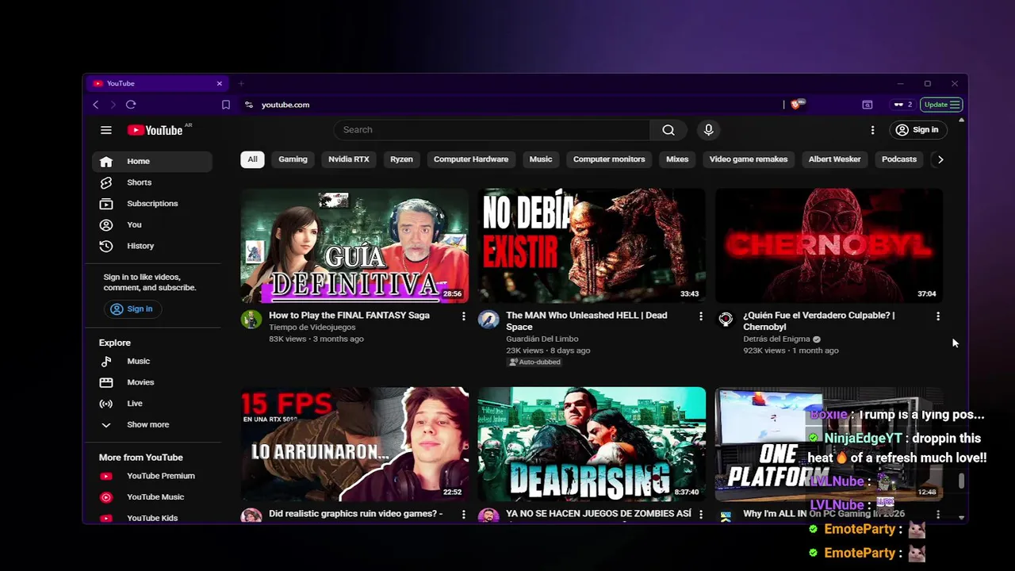Play the Deadrising thumbnail
This screenshot has width=1015, height=571.
click(592, 444)
